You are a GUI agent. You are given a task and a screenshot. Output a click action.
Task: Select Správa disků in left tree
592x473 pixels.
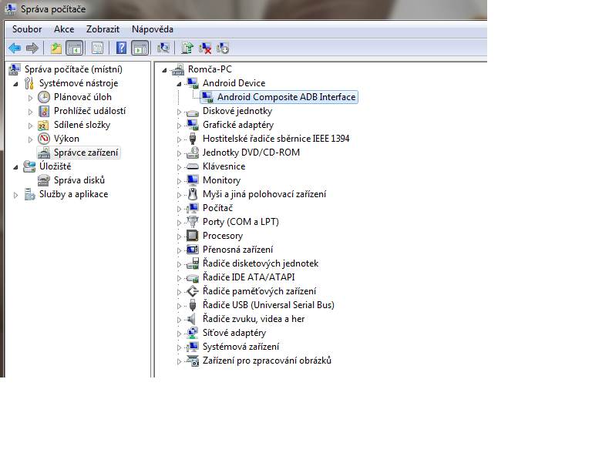[79, 180]
